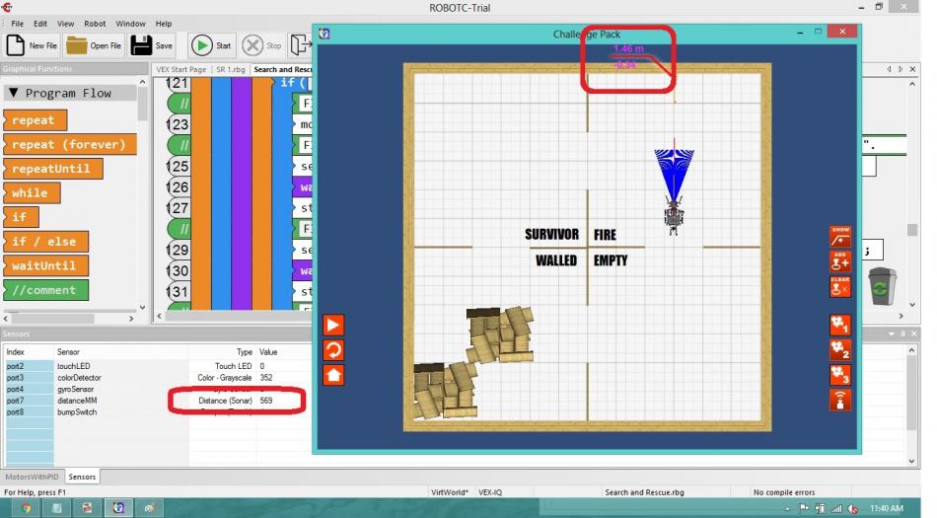Click the Graphical Functions horizontal scrollbar
The width and height of the screenshot is (937, 518).
click(71, 319)
